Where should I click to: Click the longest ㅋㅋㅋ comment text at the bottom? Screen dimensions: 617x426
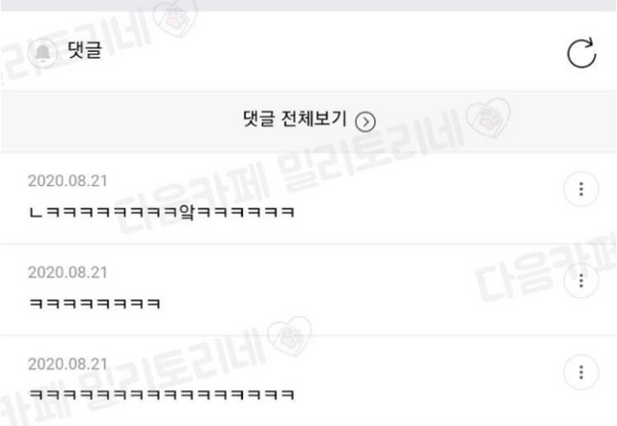[162, 394]
